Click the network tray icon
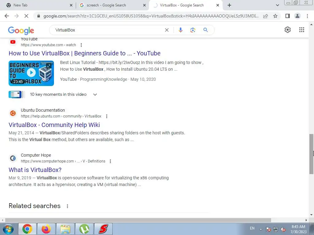 click(276, 229)
